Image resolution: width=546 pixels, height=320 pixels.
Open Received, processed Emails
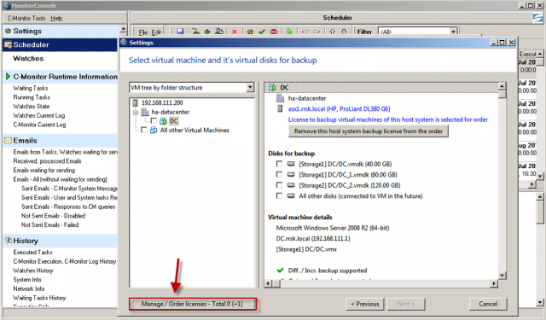pos(47,161)
